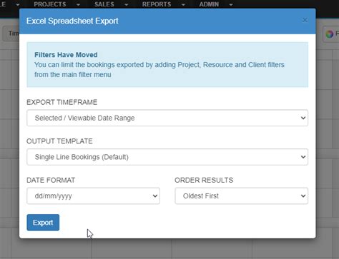Open the Output Template dropdown

tap(167, 157)
